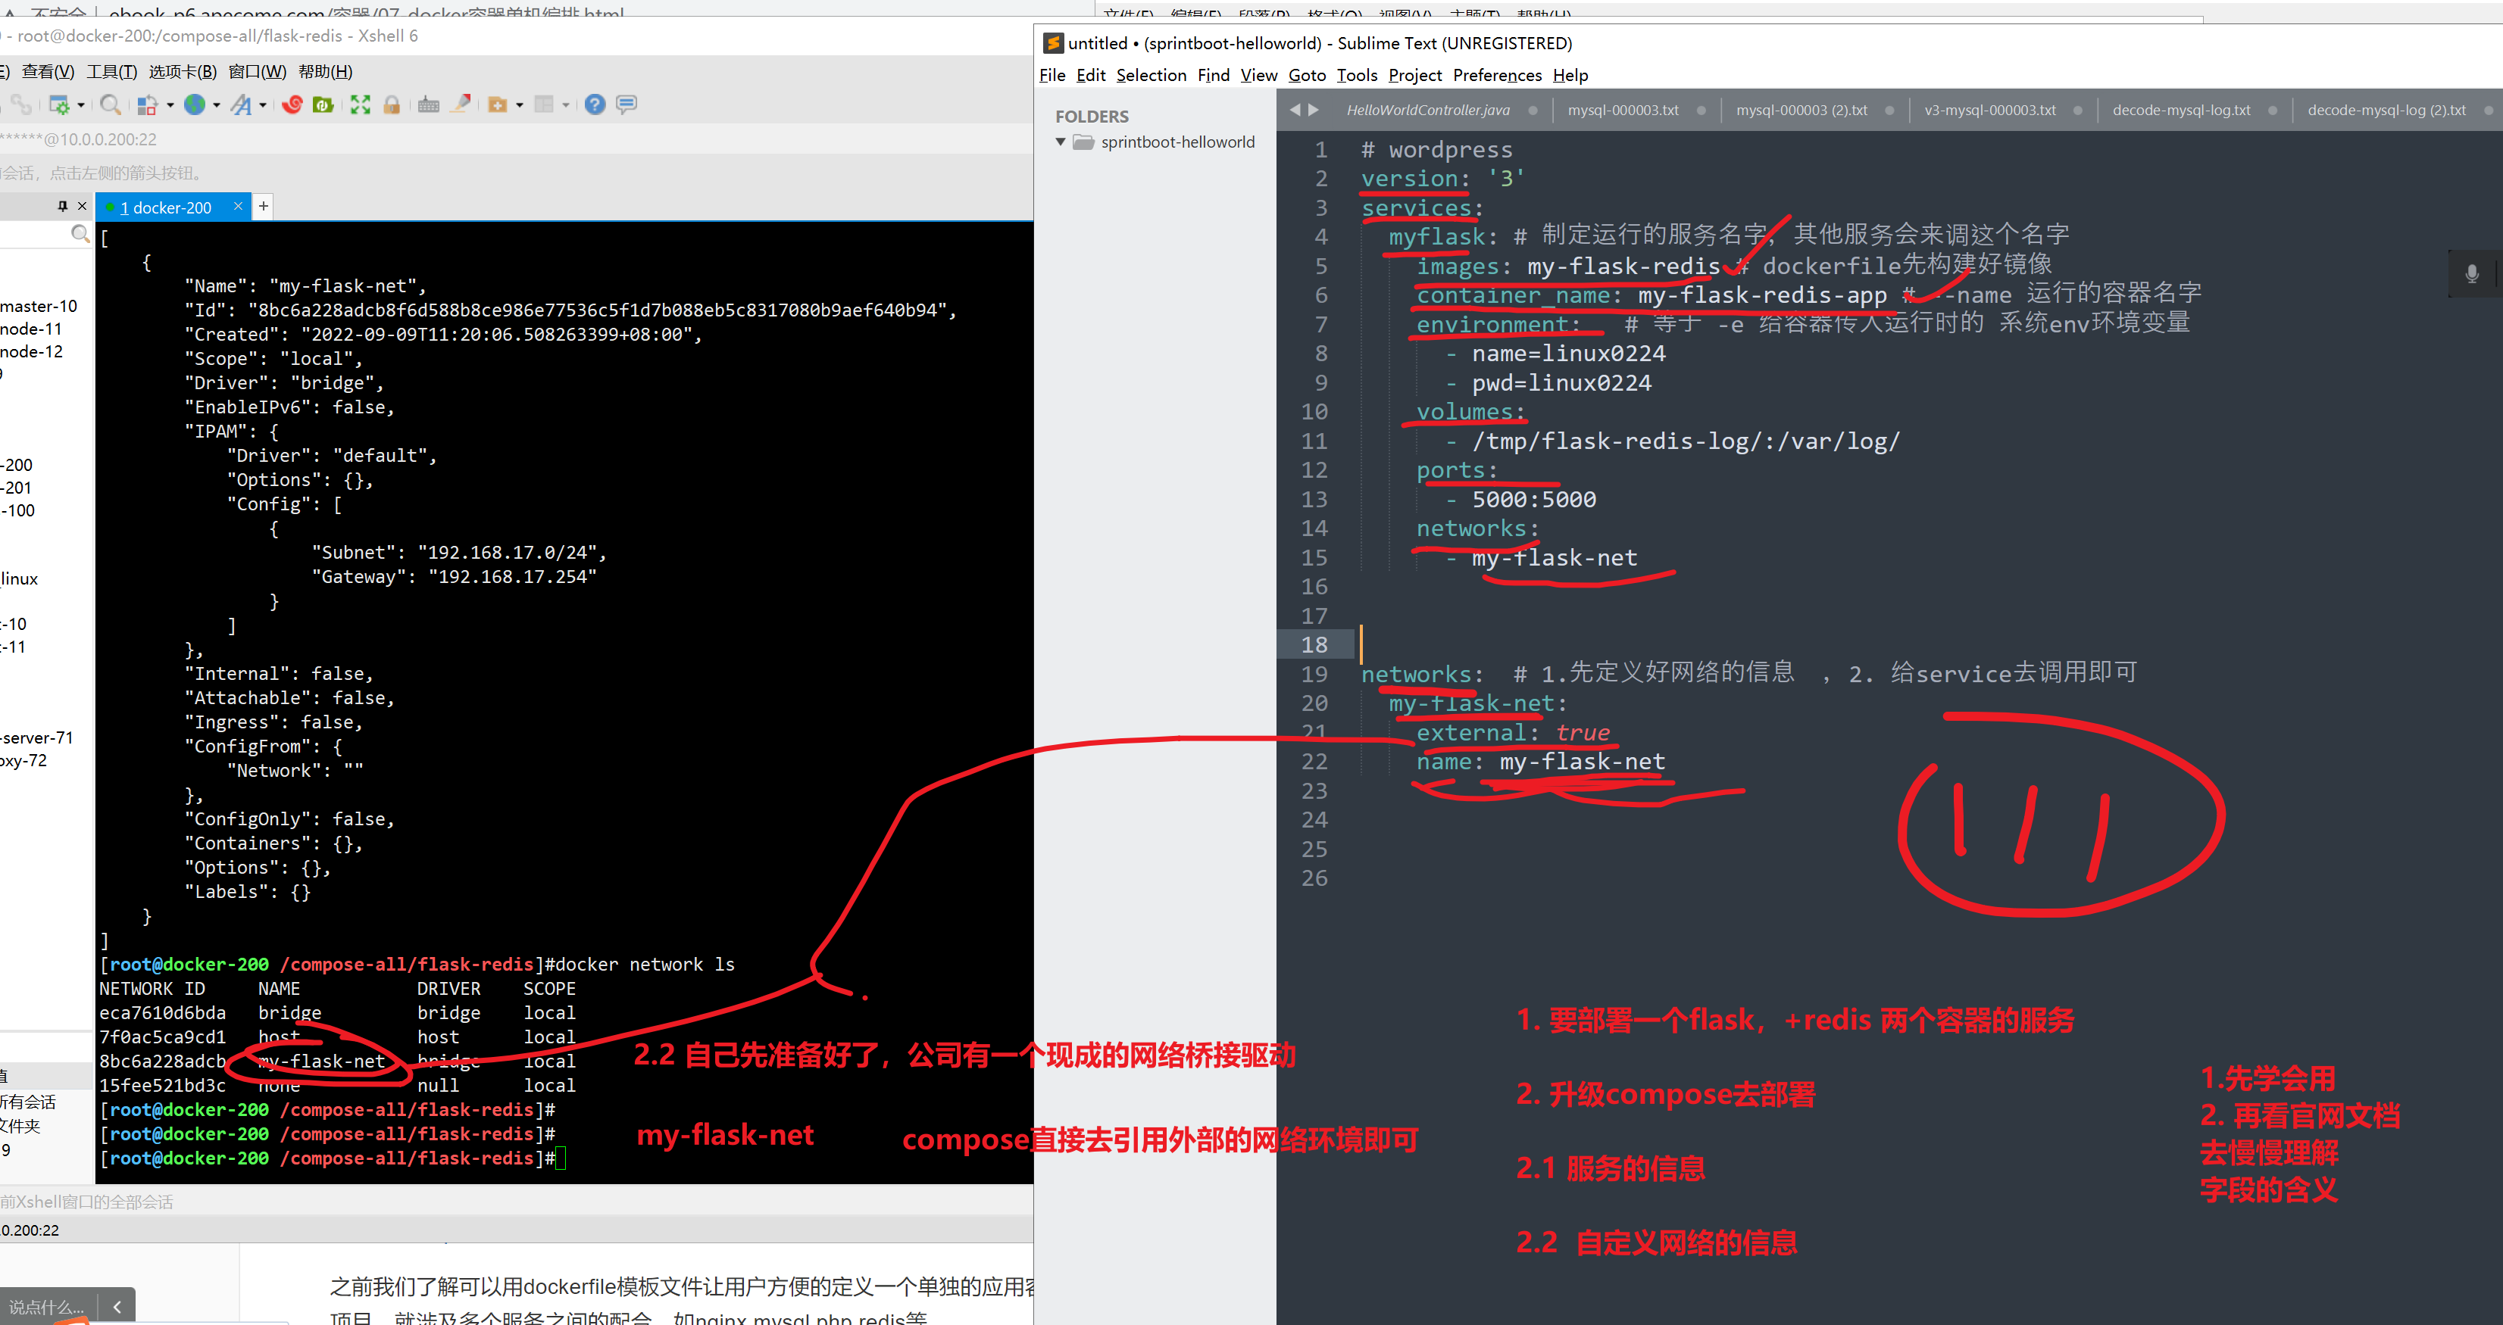This screenshot has height=1325, width=2503.
Task: Switch to the decode-mysql-log.txt tab
Action: click(x=2180, y=111)
